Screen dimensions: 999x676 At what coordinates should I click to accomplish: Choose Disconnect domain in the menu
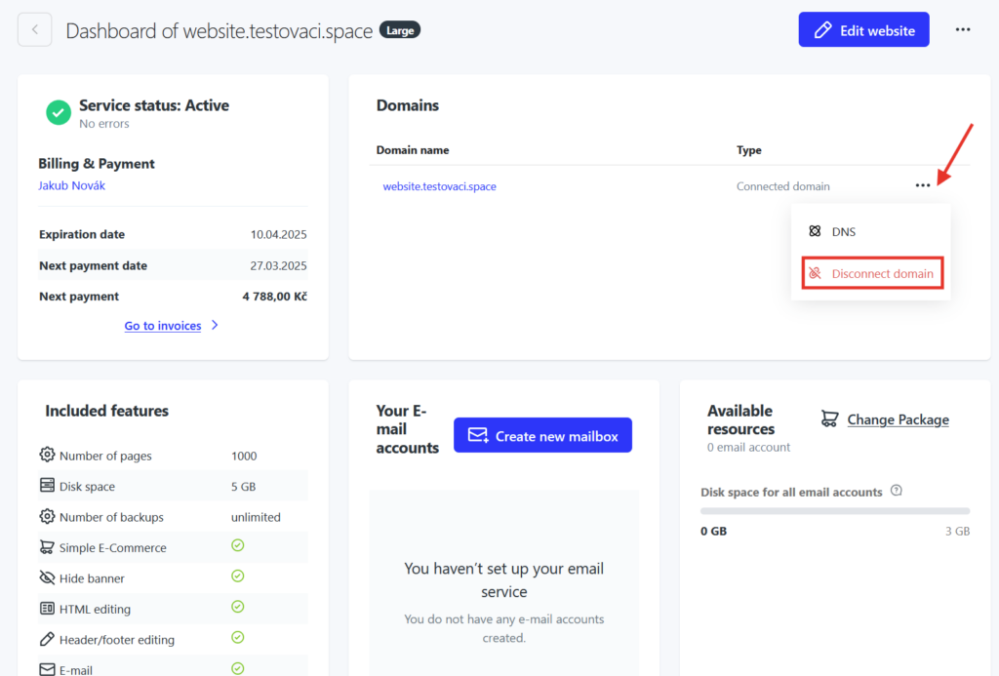872,274
